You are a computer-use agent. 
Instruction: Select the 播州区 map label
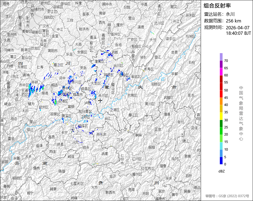click(x=137, y=174)
